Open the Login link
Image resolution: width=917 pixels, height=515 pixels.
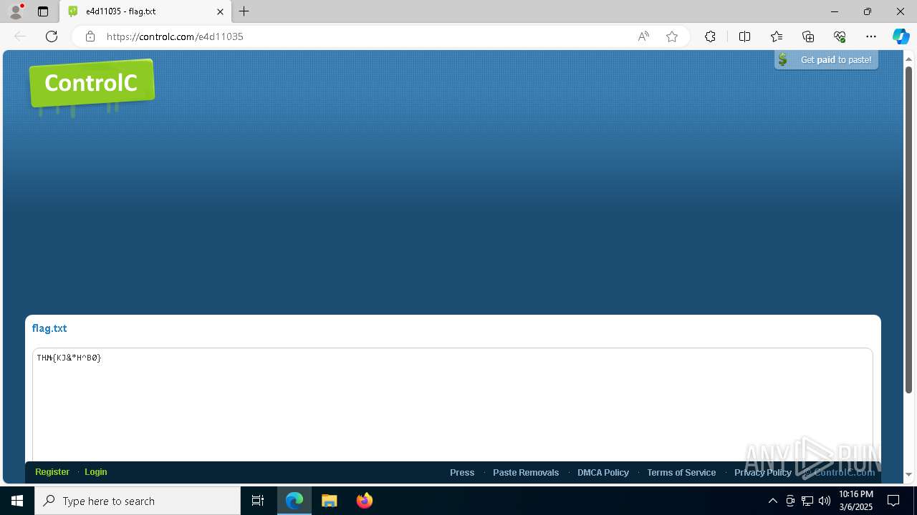[96, 472]
